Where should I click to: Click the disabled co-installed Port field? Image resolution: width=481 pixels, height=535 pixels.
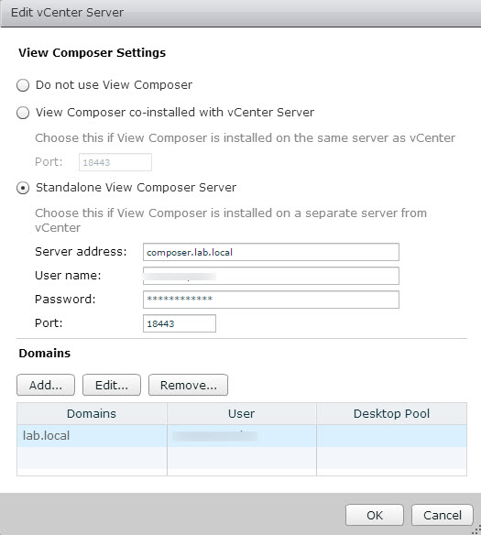[x=115, y=162]
